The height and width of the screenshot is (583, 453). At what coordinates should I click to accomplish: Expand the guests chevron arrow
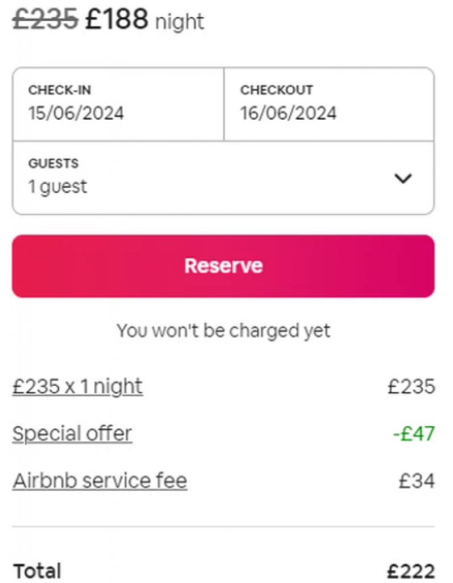click(403, 178)
